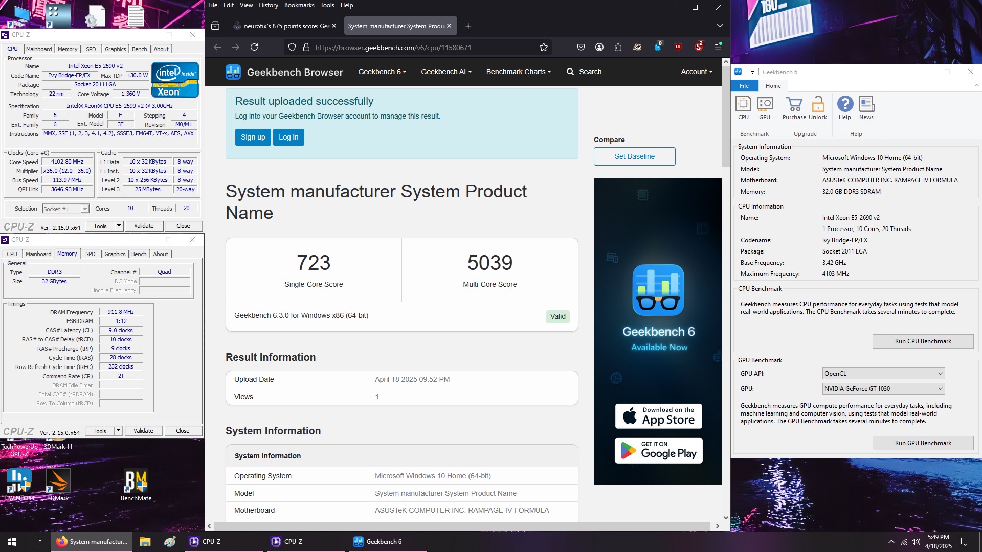Open a new tab with the plus icon
This screenshot has width=982, height=552.
[x=468, y=26]
